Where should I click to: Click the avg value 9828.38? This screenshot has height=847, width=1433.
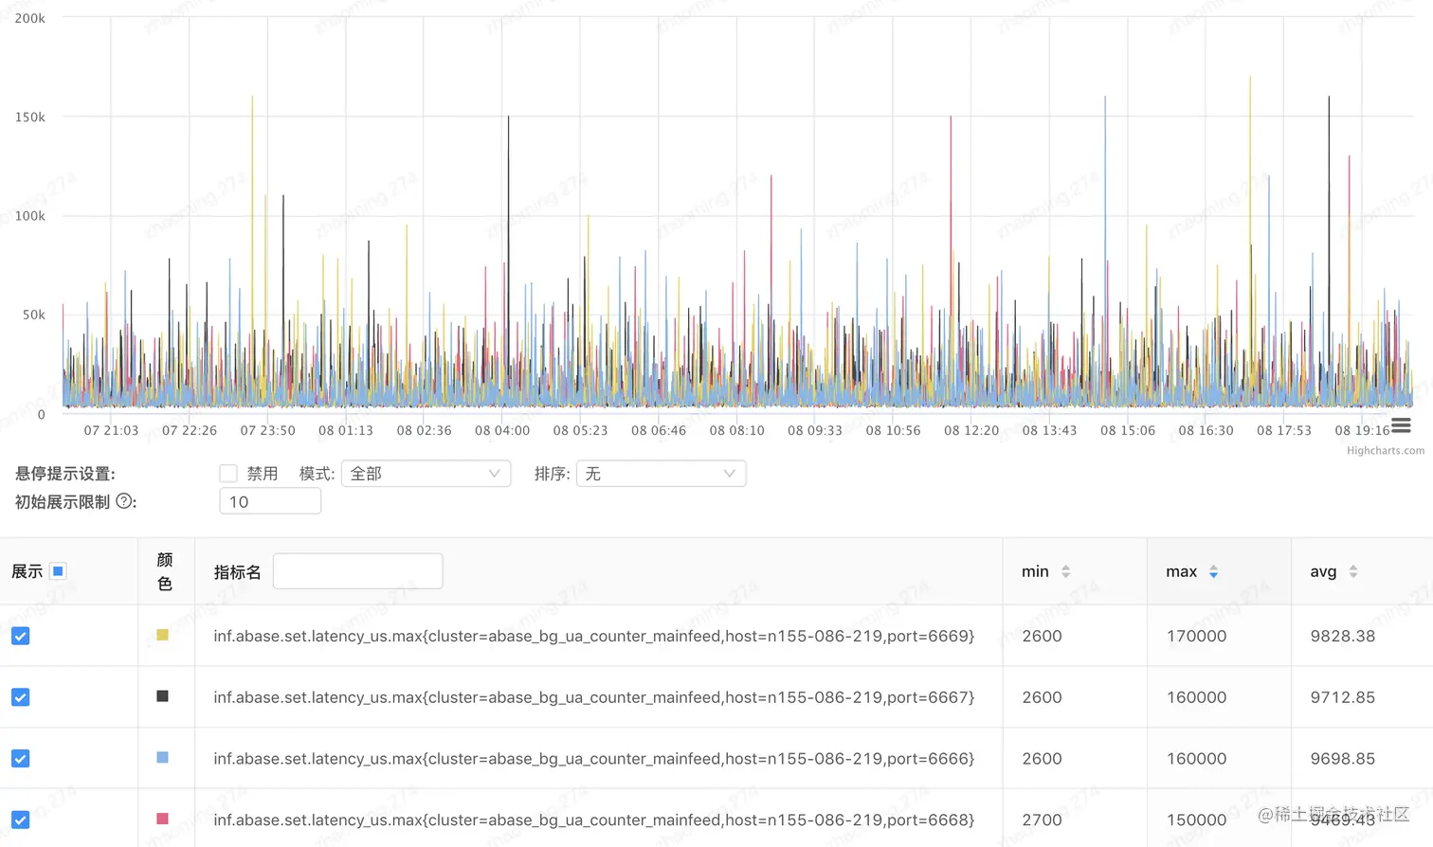click(x=1342, y=636)
